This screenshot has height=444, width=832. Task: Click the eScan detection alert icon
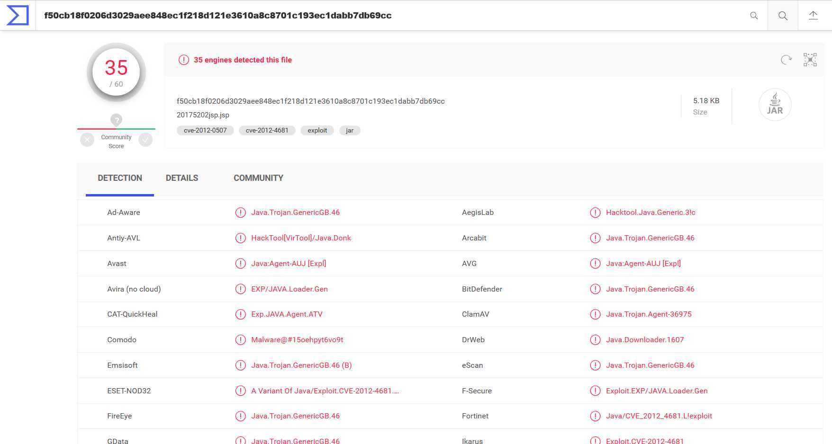[x=595, y=365]
